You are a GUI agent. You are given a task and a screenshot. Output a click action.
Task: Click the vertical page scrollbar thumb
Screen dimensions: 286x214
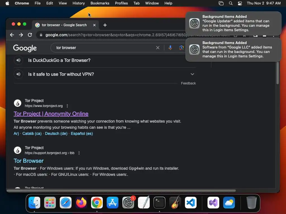(x=277, y=73)
